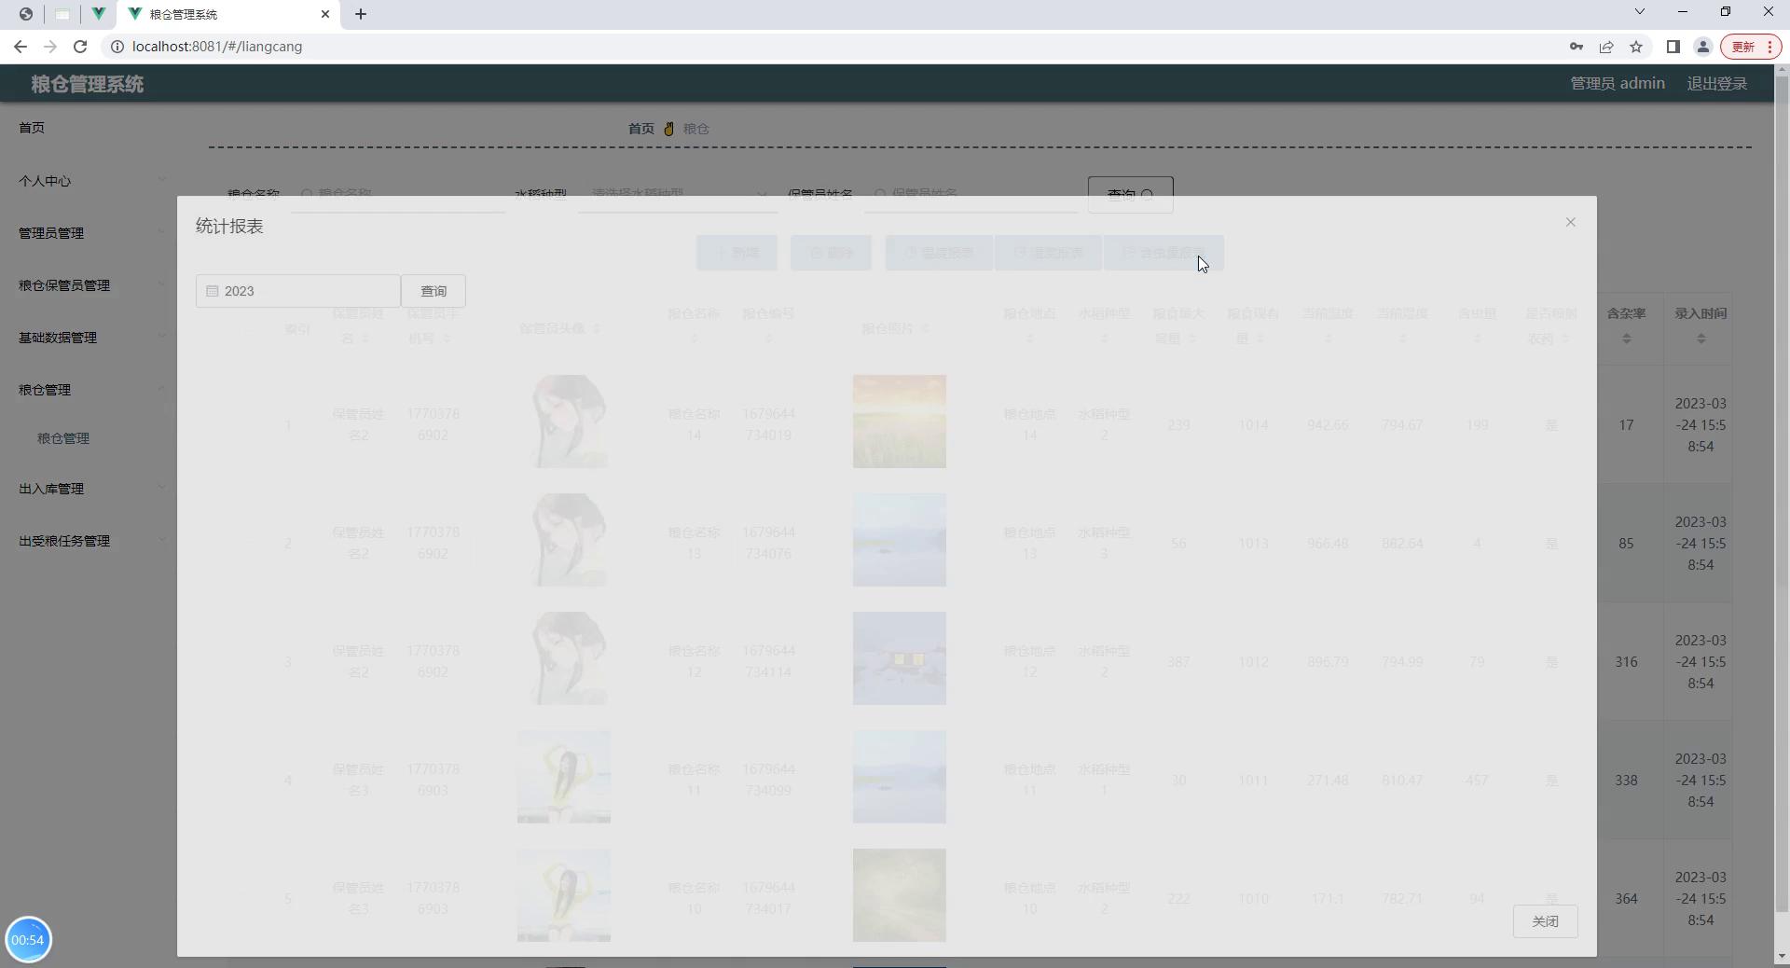Image resolution: width=1790 pixels, height=968 pixels.
Task: Open 首页 in the sidebar
Action: 32,128
